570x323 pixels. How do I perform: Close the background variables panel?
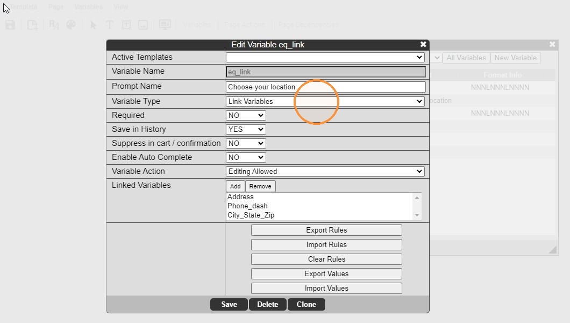click(552, 44)
